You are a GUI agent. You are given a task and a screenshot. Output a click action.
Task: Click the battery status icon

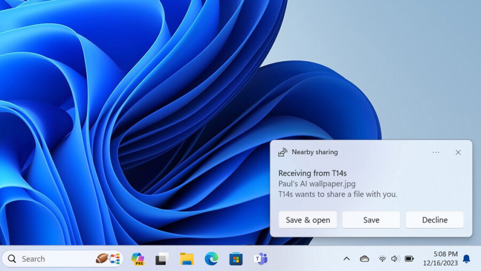point(409,259)
